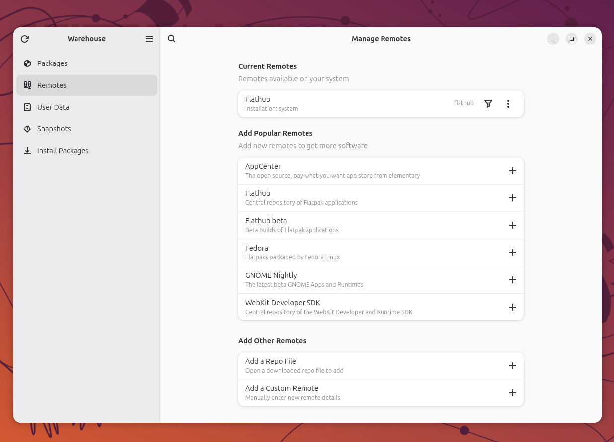Select the Remotes sidebar item
614x442 pixels.
pos(87,85)
